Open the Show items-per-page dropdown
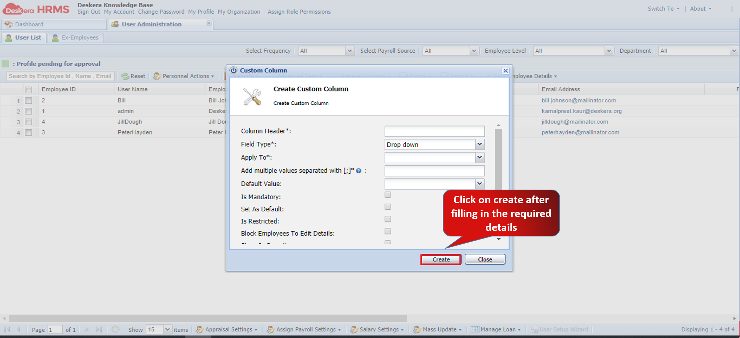The image size is (740, 338). [167, 329]
